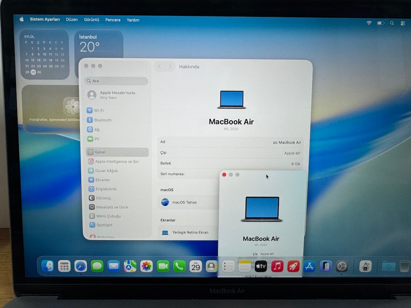Viewport: 411px width, 308px height.
Task: Click the Wi-Fi status icon in menu bar
Action: (x=369, y=23)
